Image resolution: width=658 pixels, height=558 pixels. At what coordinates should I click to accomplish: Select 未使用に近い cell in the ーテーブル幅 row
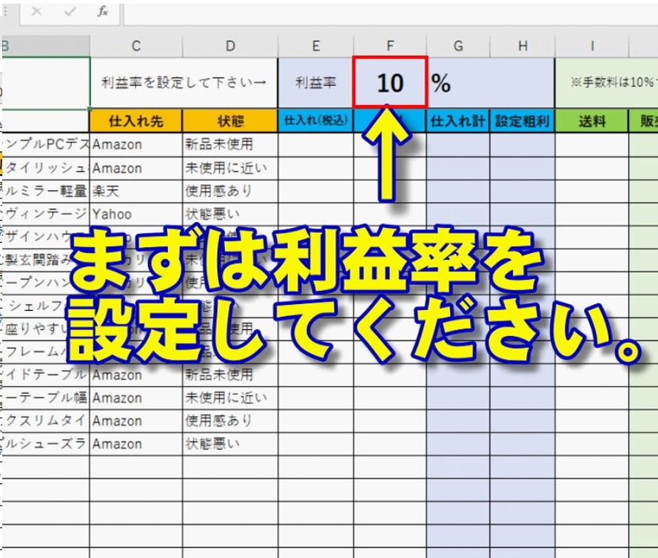230,398
